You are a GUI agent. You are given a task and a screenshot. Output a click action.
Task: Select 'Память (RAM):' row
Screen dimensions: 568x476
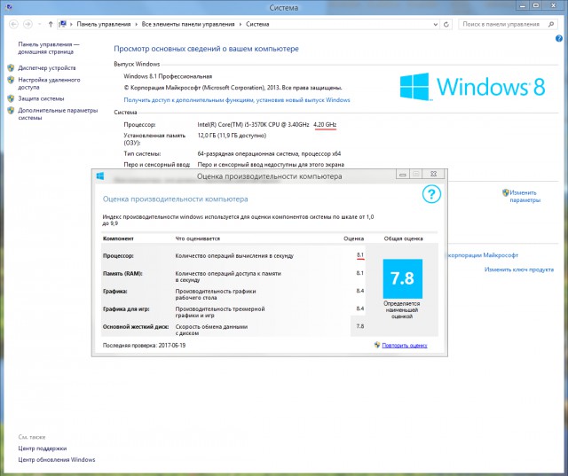coord(233,277)
